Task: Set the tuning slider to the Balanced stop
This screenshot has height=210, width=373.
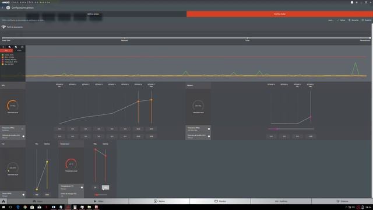Action: coord(125,38)
